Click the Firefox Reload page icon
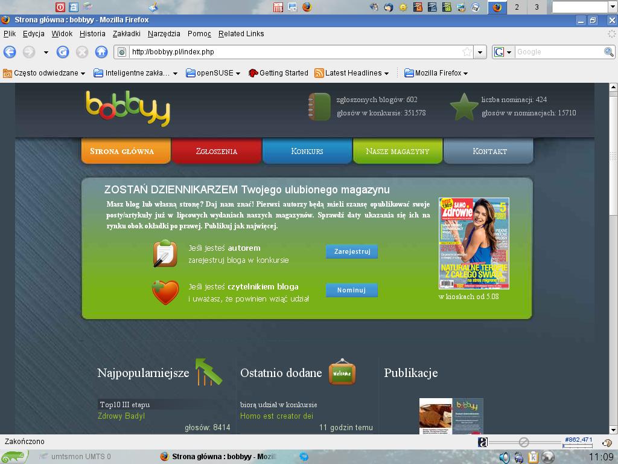This screenshot has height=464, width=618. [62, 52]
